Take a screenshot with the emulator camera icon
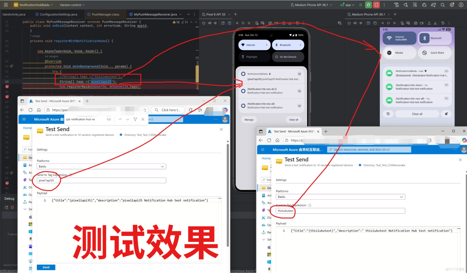Image resolution: width=467 pixels, height=273 pixels. [x=269, y=23]
